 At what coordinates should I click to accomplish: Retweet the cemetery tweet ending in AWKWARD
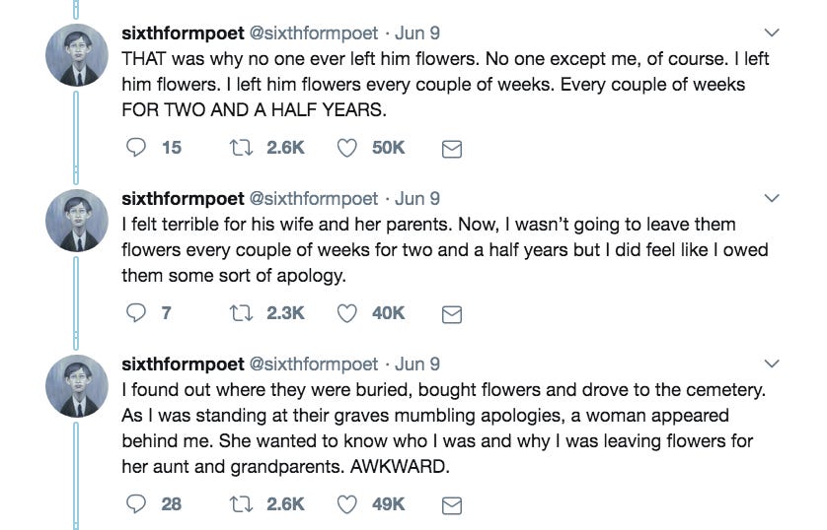pos(242,504)
